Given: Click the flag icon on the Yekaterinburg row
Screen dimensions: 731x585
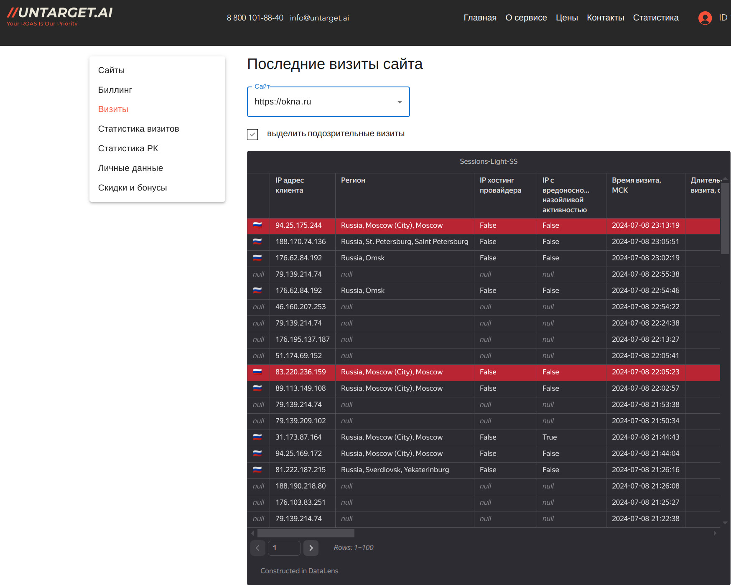Looking at the screenshot, I should 258,470.
